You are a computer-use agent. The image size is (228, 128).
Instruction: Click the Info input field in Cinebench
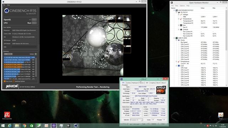tap(24, 47)
